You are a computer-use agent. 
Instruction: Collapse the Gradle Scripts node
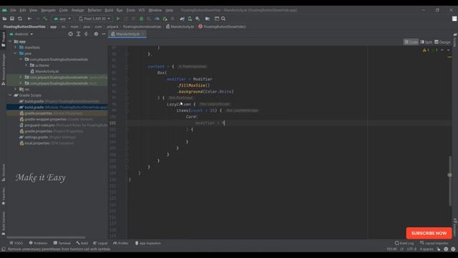pos(10,95)
